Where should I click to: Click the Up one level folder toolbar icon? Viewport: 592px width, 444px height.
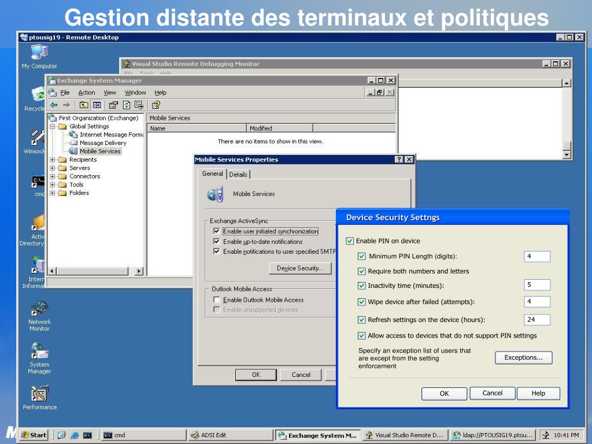tap(84, 105)
